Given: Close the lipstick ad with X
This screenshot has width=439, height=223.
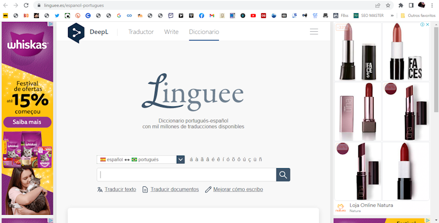Looking at the screenshot, I should click(427, 25).
